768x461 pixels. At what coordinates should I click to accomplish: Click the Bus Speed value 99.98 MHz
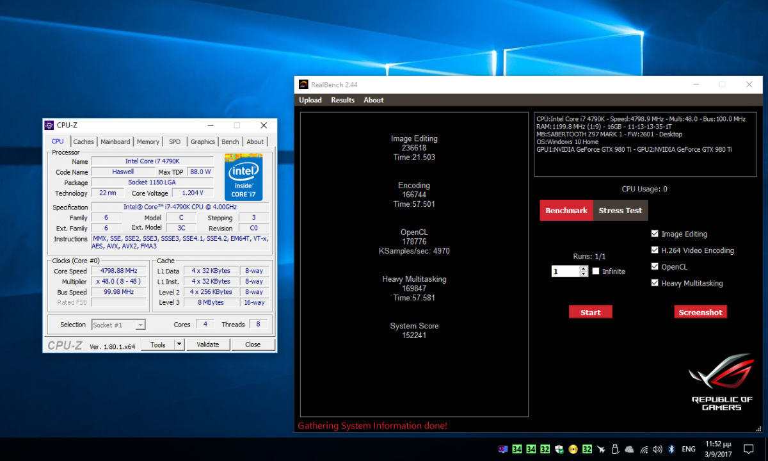119,292
